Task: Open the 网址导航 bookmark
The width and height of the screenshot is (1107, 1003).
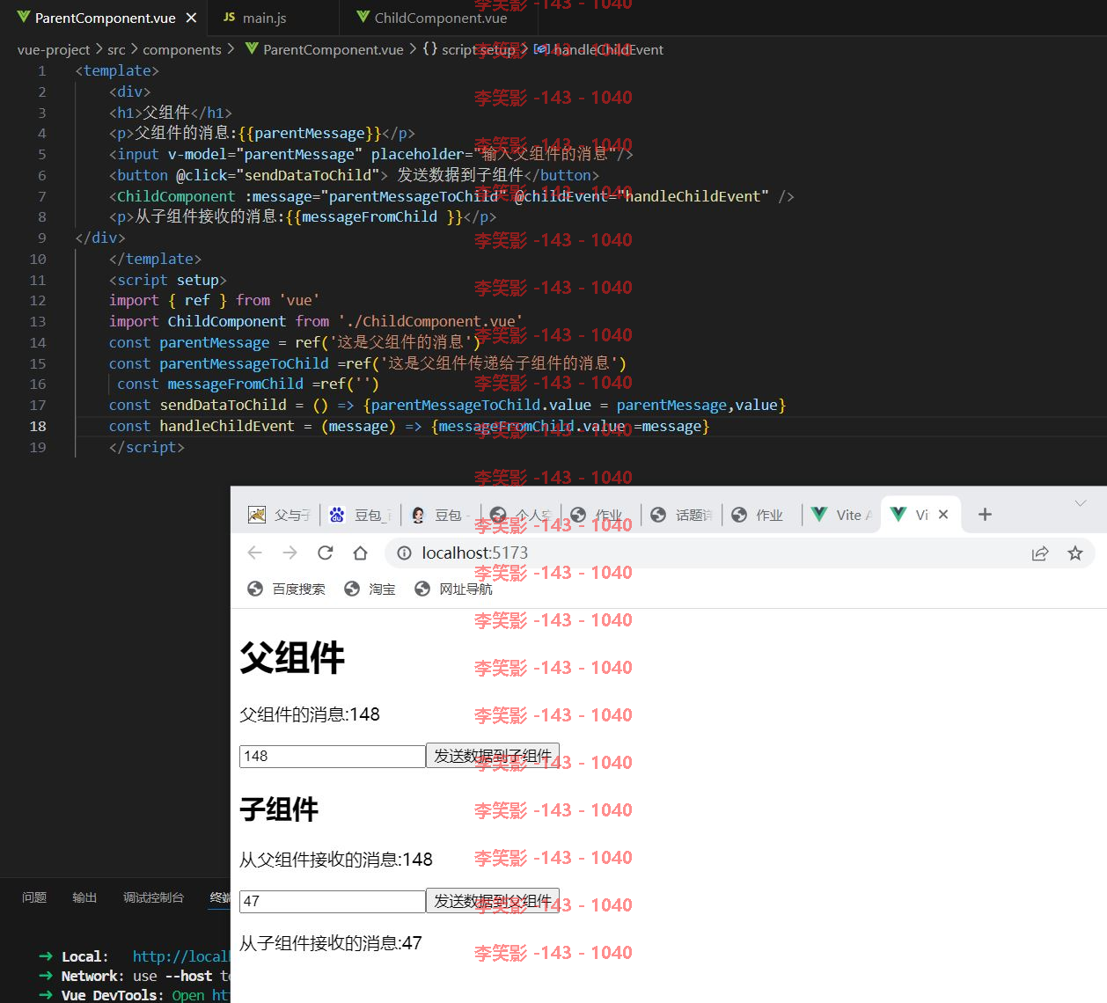Action: (453, 589)
